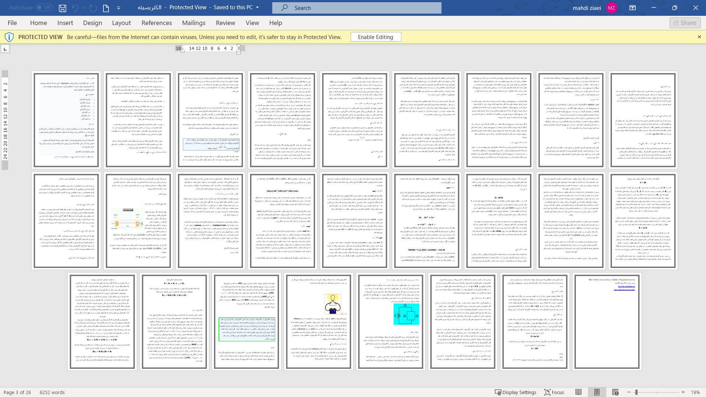Open the Mailings tab
This screenshot has width=706, height=397.
coord(194,23)
